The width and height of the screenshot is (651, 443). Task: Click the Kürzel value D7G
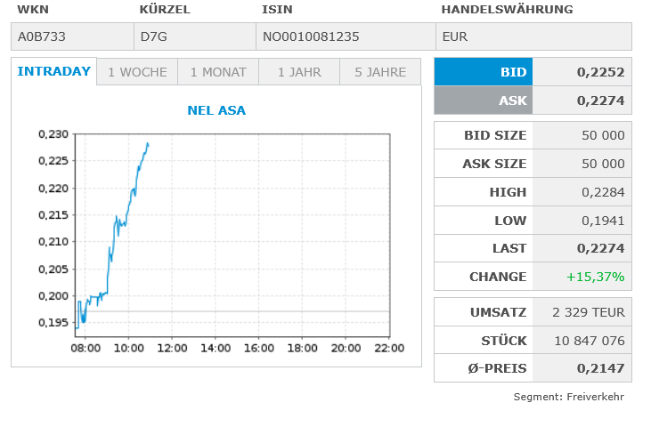tap(194, 36)
